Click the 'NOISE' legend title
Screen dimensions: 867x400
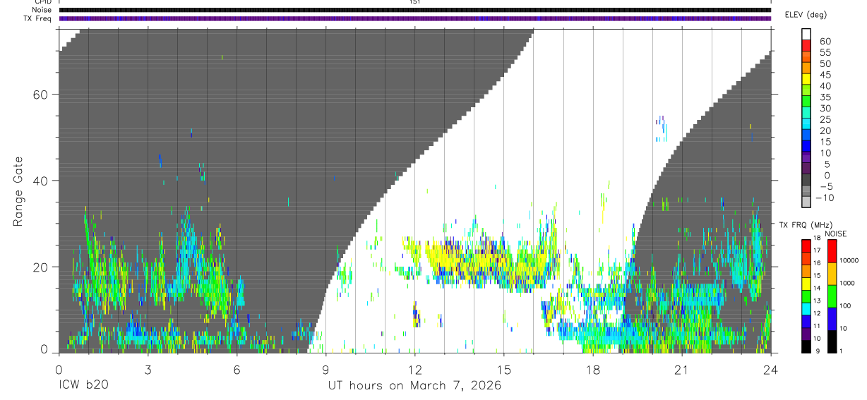(x=835, y=234)
